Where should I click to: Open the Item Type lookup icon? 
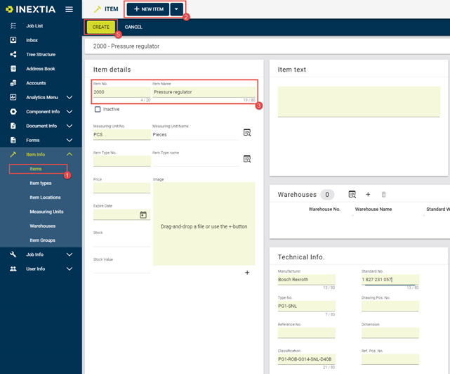coord(247,159)
